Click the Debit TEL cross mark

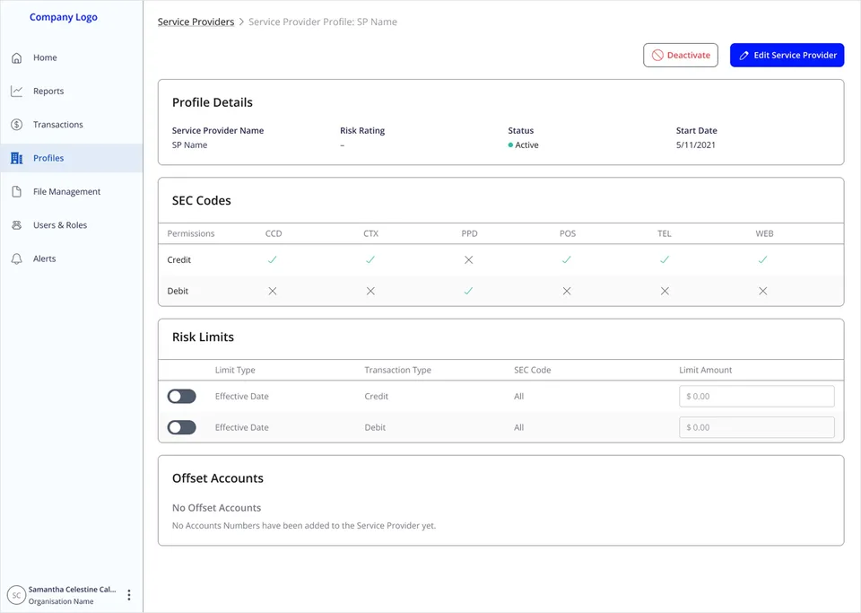[665, 291]
